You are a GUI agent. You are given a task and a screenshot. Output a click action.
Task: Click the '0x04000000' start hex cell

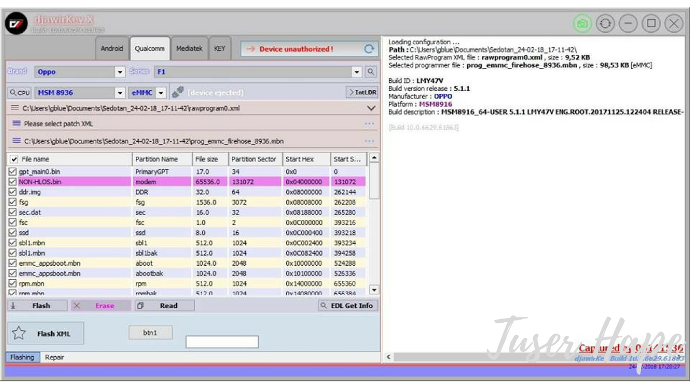point(307,182)
